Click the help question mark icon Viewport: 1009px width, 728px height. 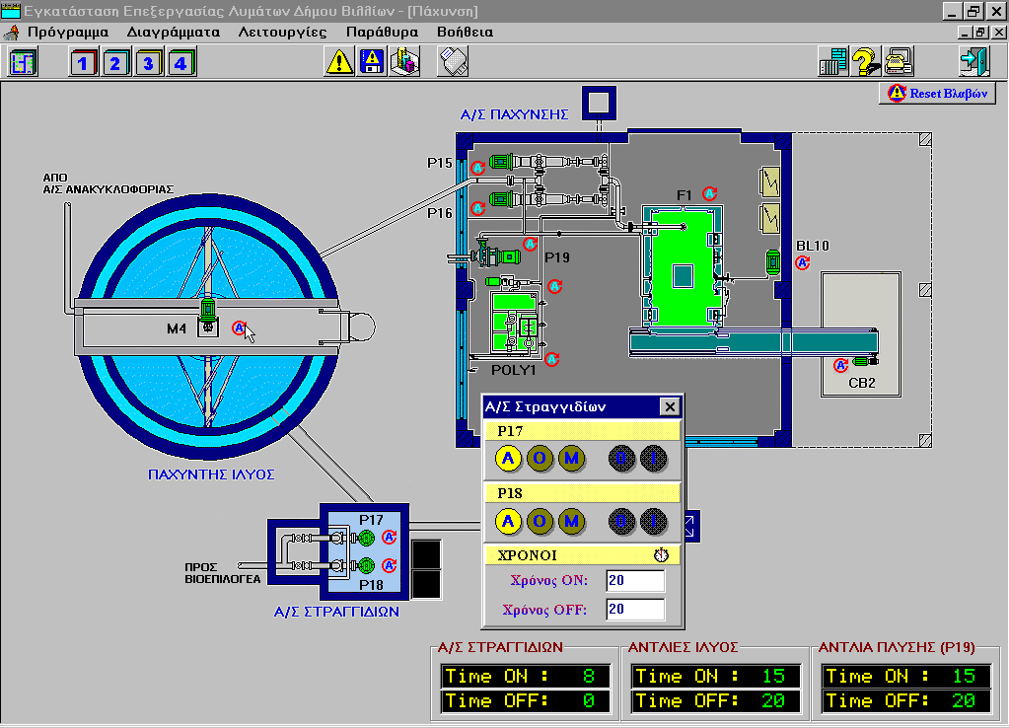(x=866, y=62)
